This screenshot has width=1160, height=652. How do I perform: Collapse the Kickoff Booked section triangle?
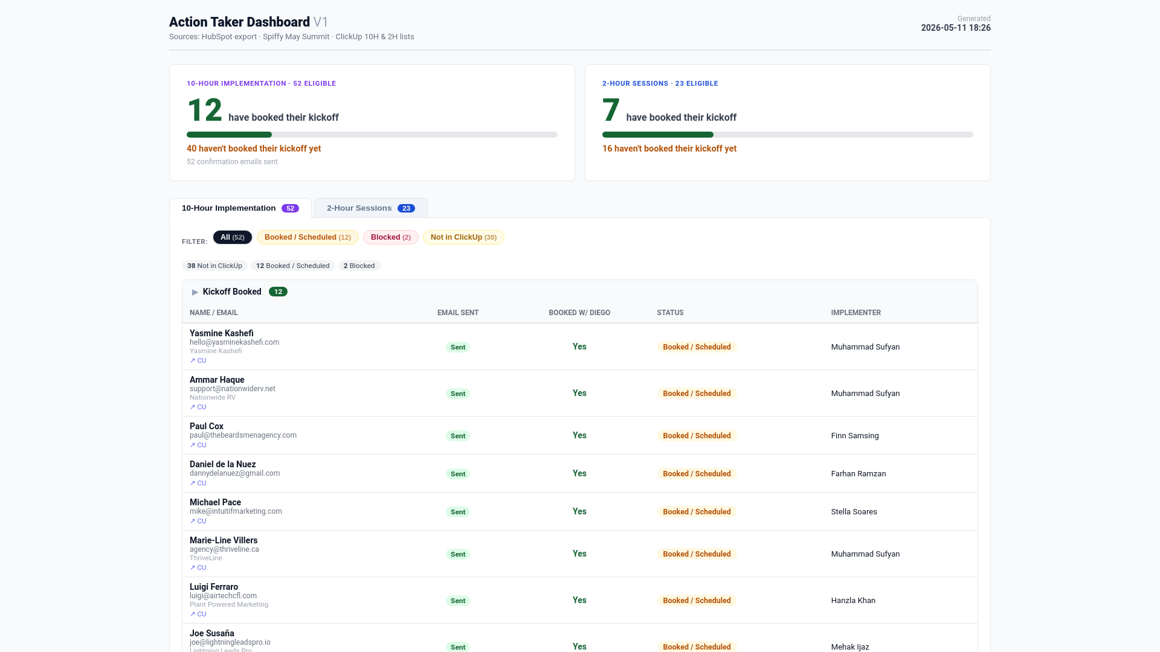tap(195, 292)
